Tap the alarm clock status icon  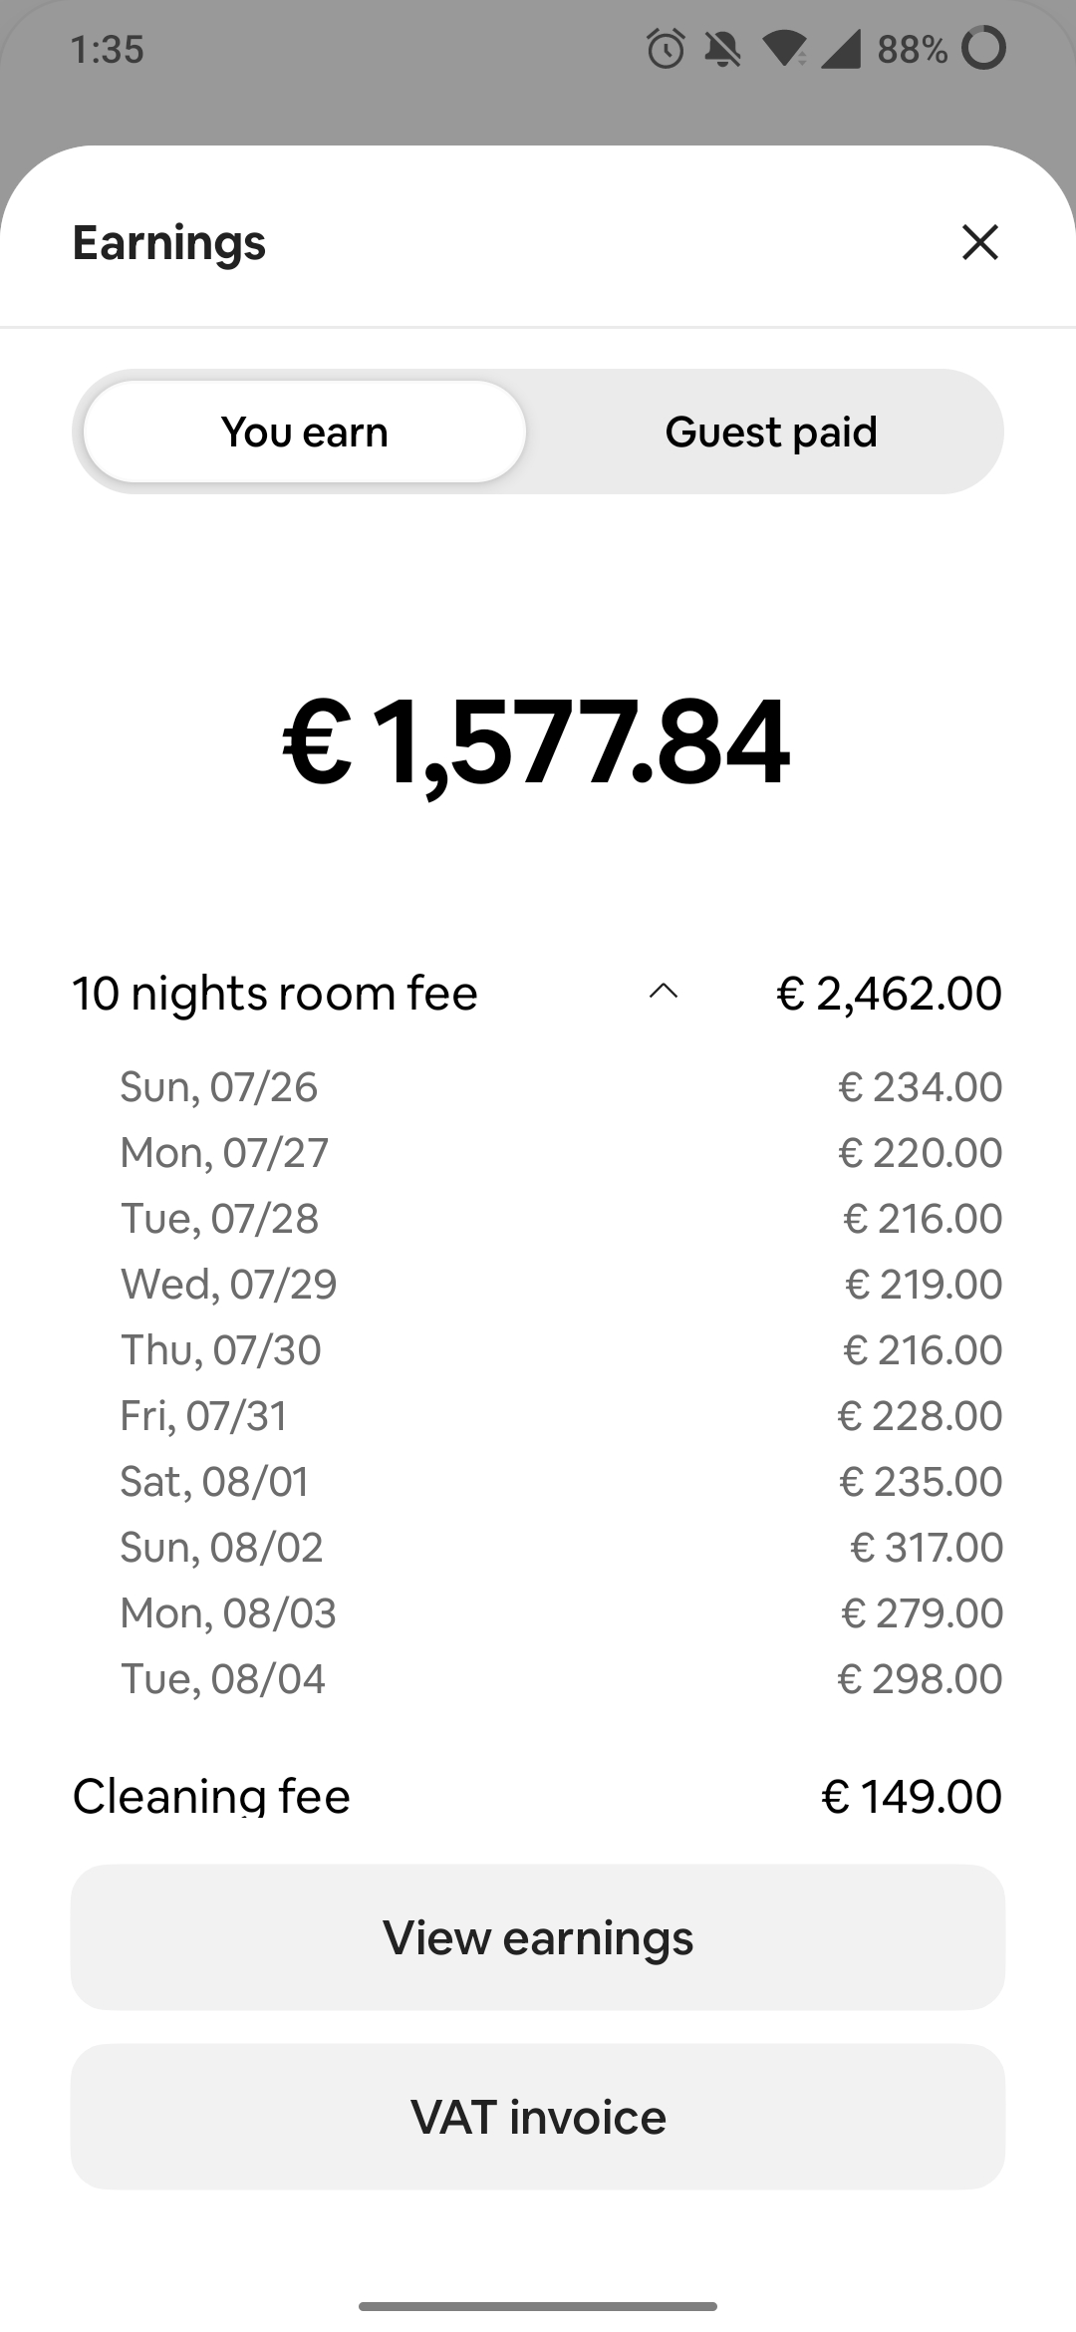pyautogui.click(x=666, y=49)
